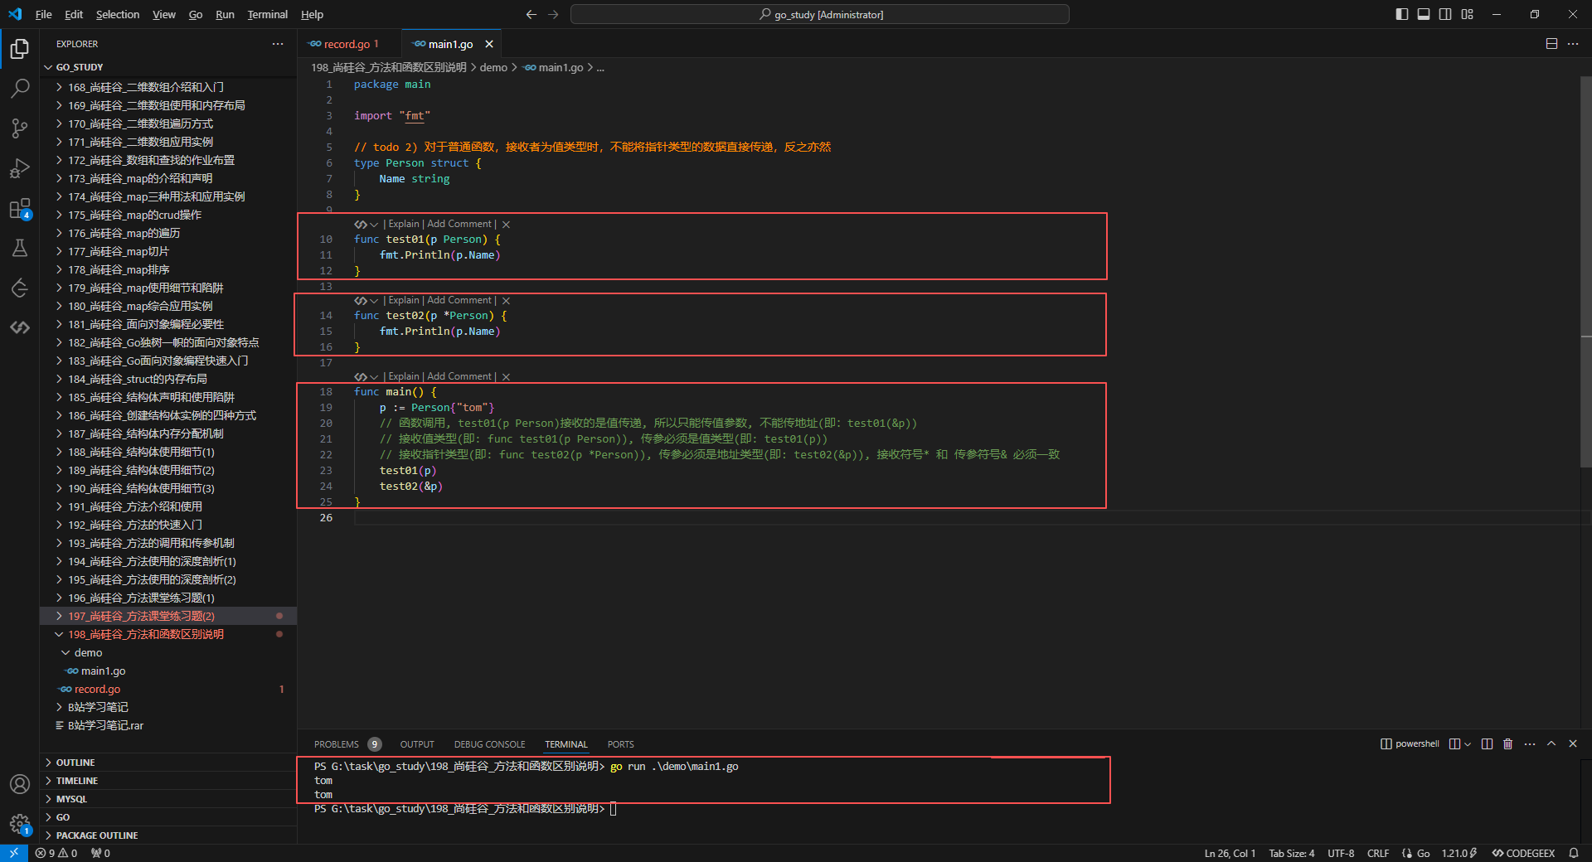This screenshot has width=1592, height=862.
Task: Click Add Comment lens above func test02
Action: 459,300
